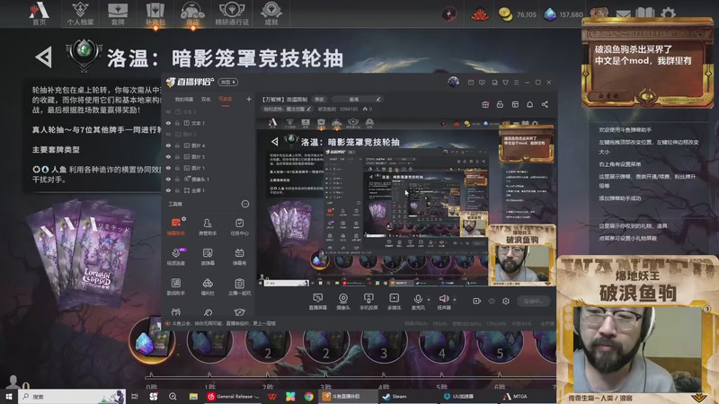Open Windows Start menu
Viewport: 719px width, 404px height.
(8, 397)
